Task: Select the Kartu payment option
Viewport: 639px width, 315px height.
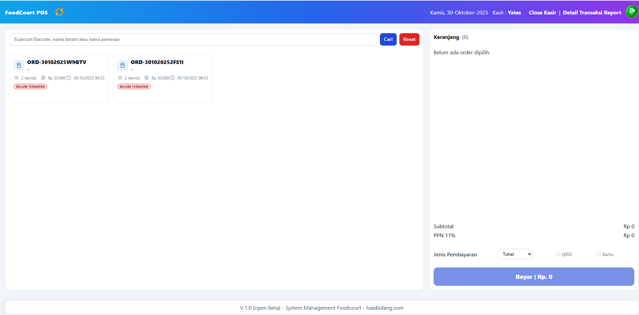Action: (598, 254)
